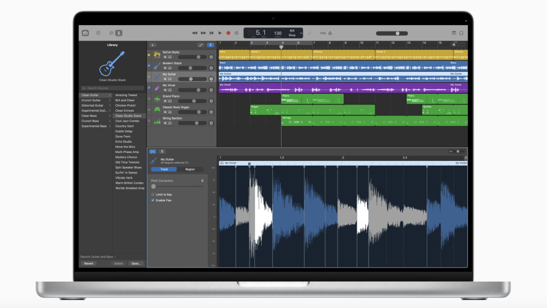Select the Dublin Delay patch in the Library
Screen dimensions: 547x308
point(126,131)
